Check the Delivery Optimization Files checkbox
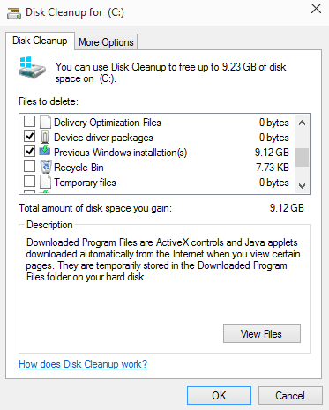Screen dimensions: 329x410 (29, 121)
